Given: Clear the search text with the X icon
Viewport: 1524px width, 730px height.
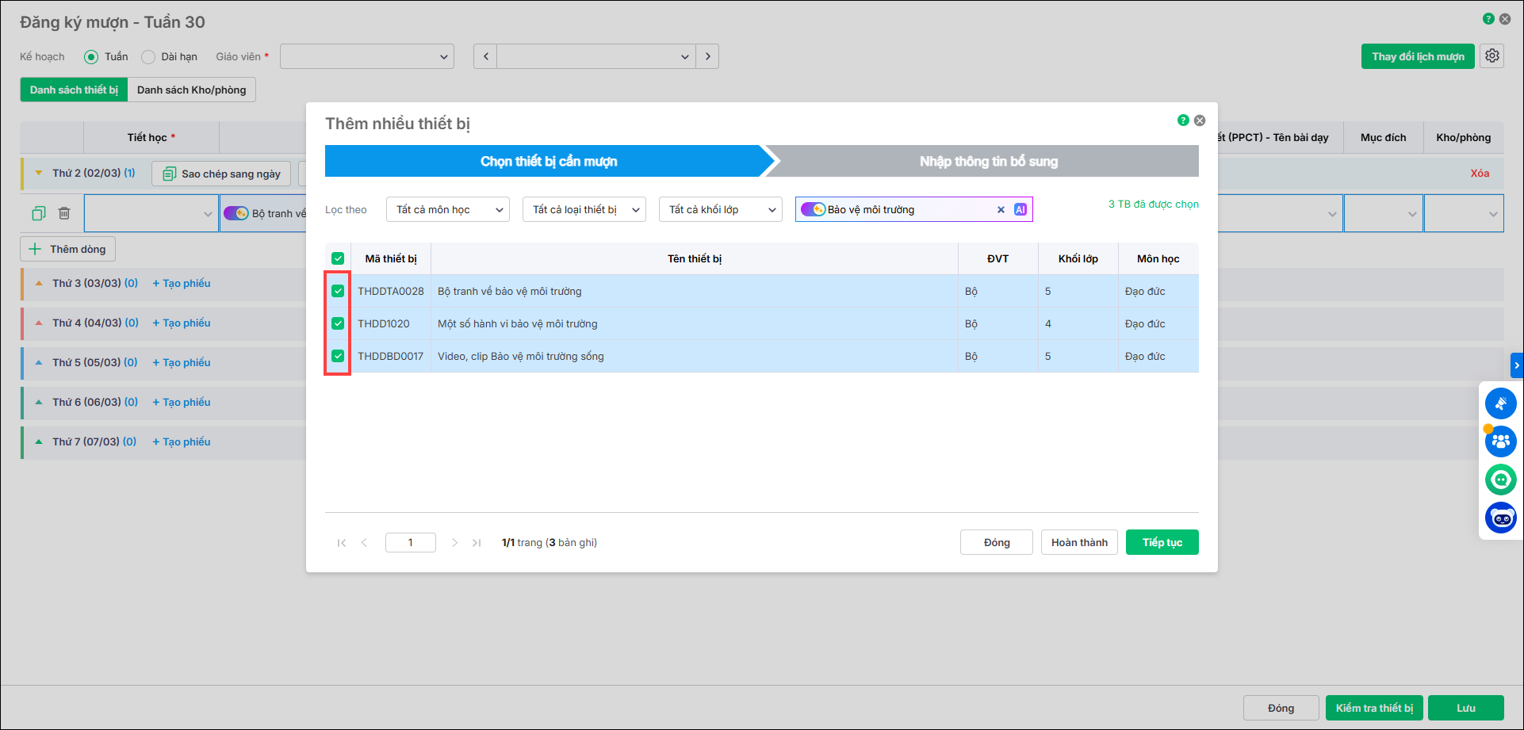Looking at the screenshot, I should pos(1001,209).
